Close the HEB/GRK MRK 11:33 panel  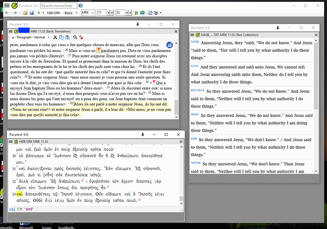[181, 142]
